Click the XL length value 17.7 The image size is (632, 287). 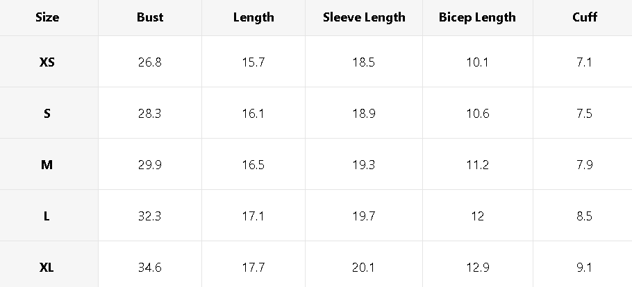pos(253,267)
